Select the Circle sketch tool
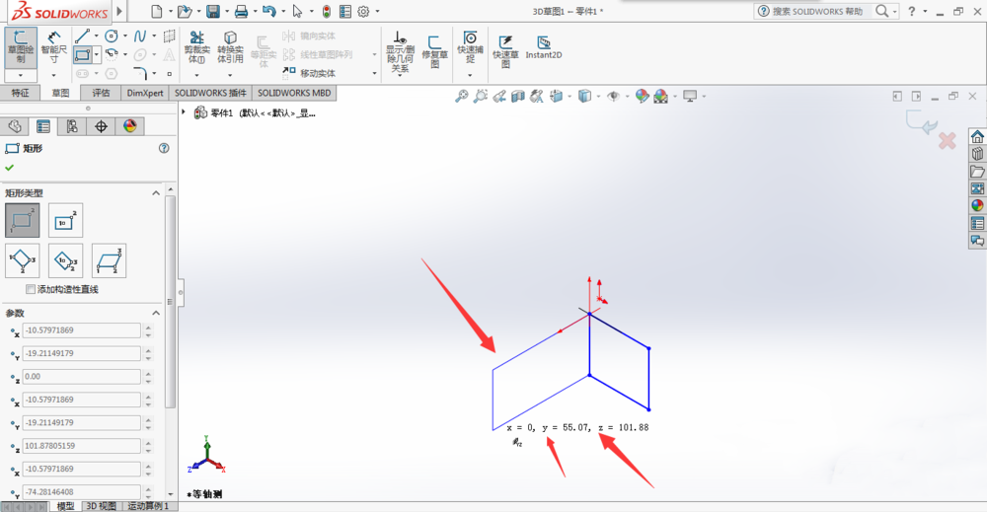The width and height of the screenshot is (987, 512). [x=112, y=36]
